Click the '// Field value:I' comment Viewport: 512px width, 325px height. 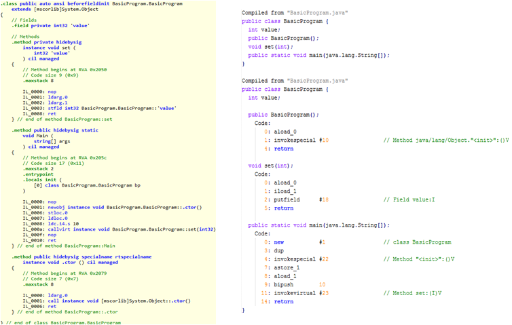pyautogui.click(x=409, y=200)
